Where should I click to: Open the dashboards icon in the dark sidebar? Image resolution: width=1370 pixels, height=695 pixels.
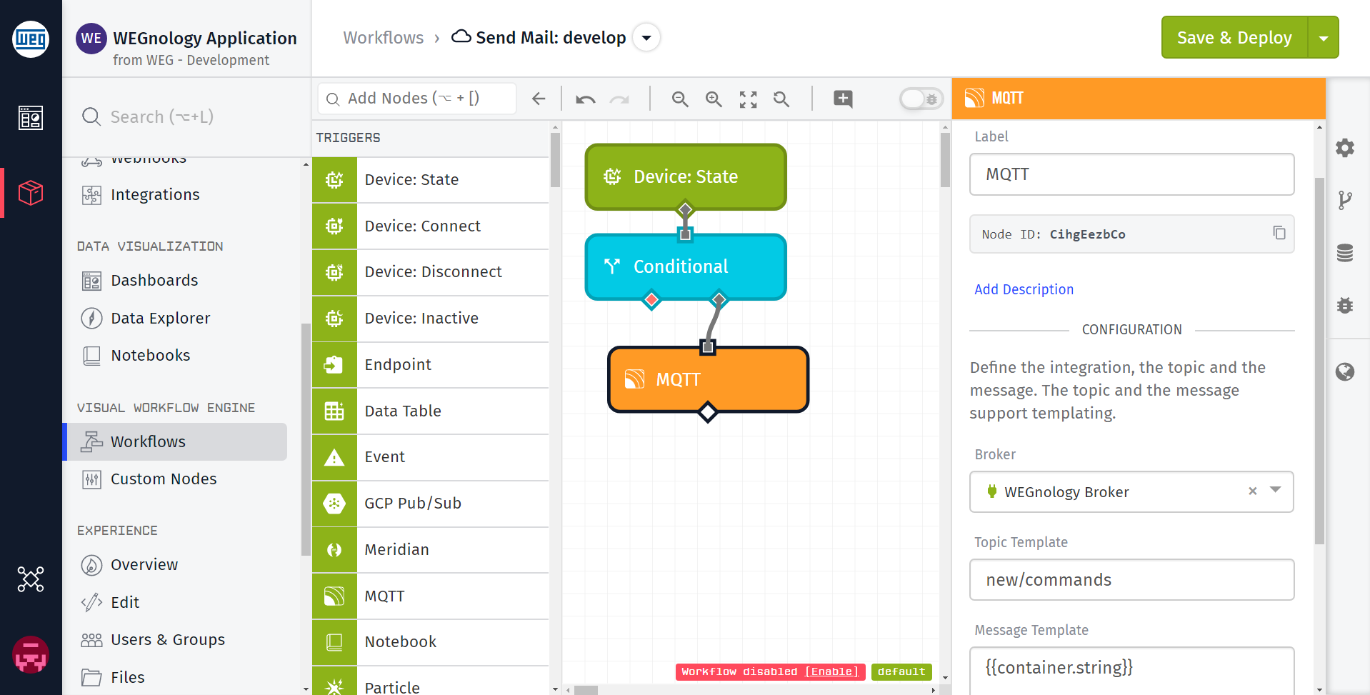pos(31,118)
